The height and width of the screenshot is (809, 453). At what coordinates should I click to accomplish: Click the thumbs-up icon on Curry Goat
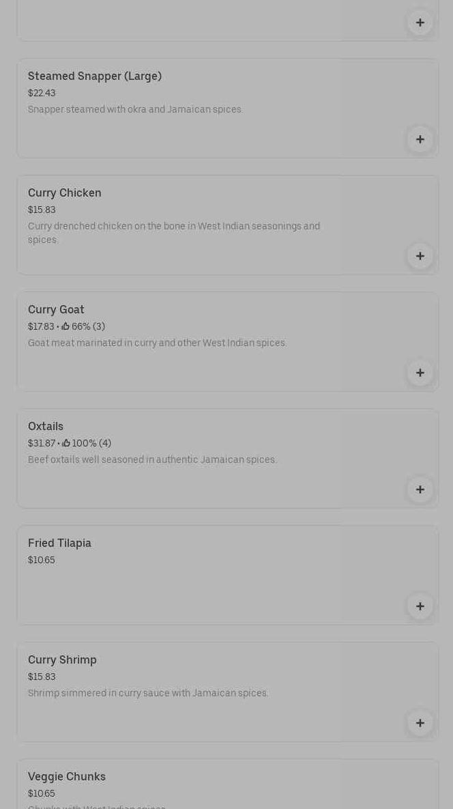[x=66, y=327]
